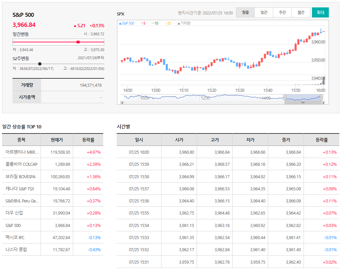Open 브라질 BOVESPA index link

(x=20, y=177)
